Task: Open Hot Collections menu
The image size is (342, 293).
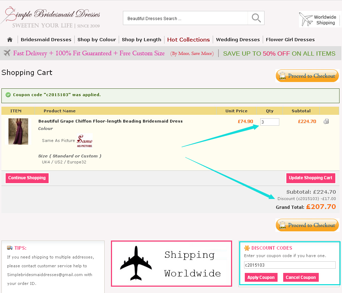Action: coord(188,40)
